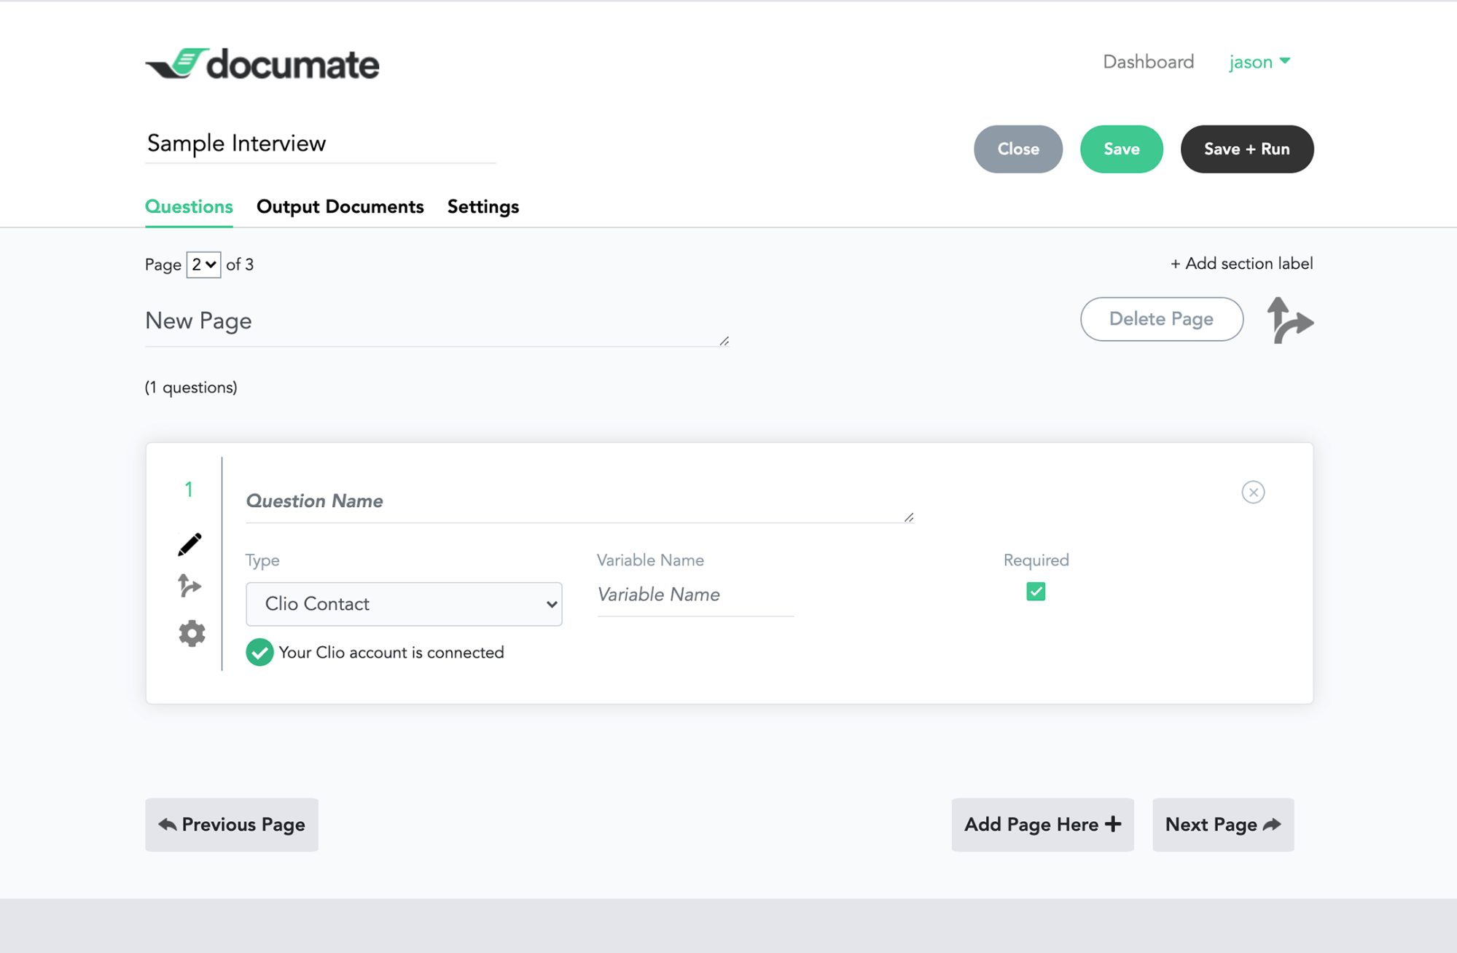Click the Variable Name input field

pos(695,595)
